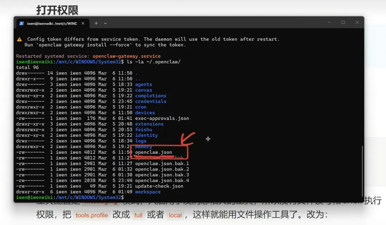Image resolution: width=386 pixels, height=225 pixels.
Task: Click the openclaw-gateway.service text
Action: point(127,56)
